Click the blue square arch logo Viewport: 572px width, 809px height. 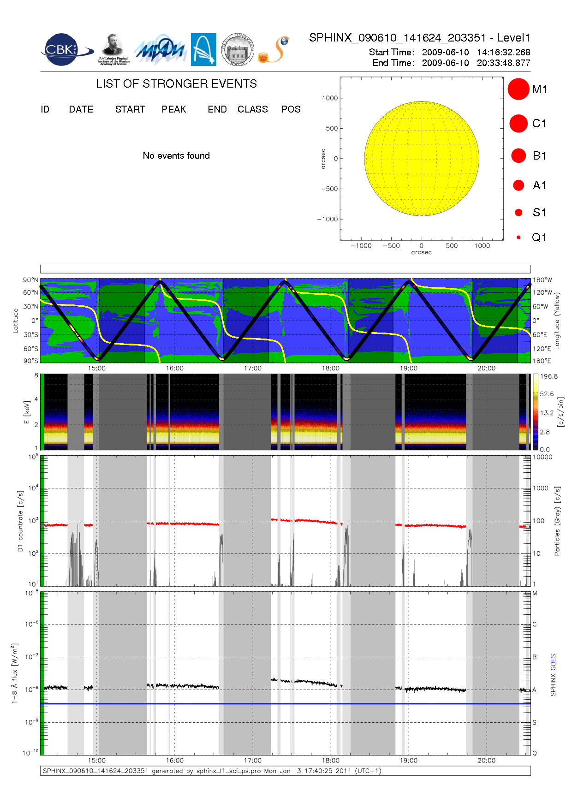(203, 49)
